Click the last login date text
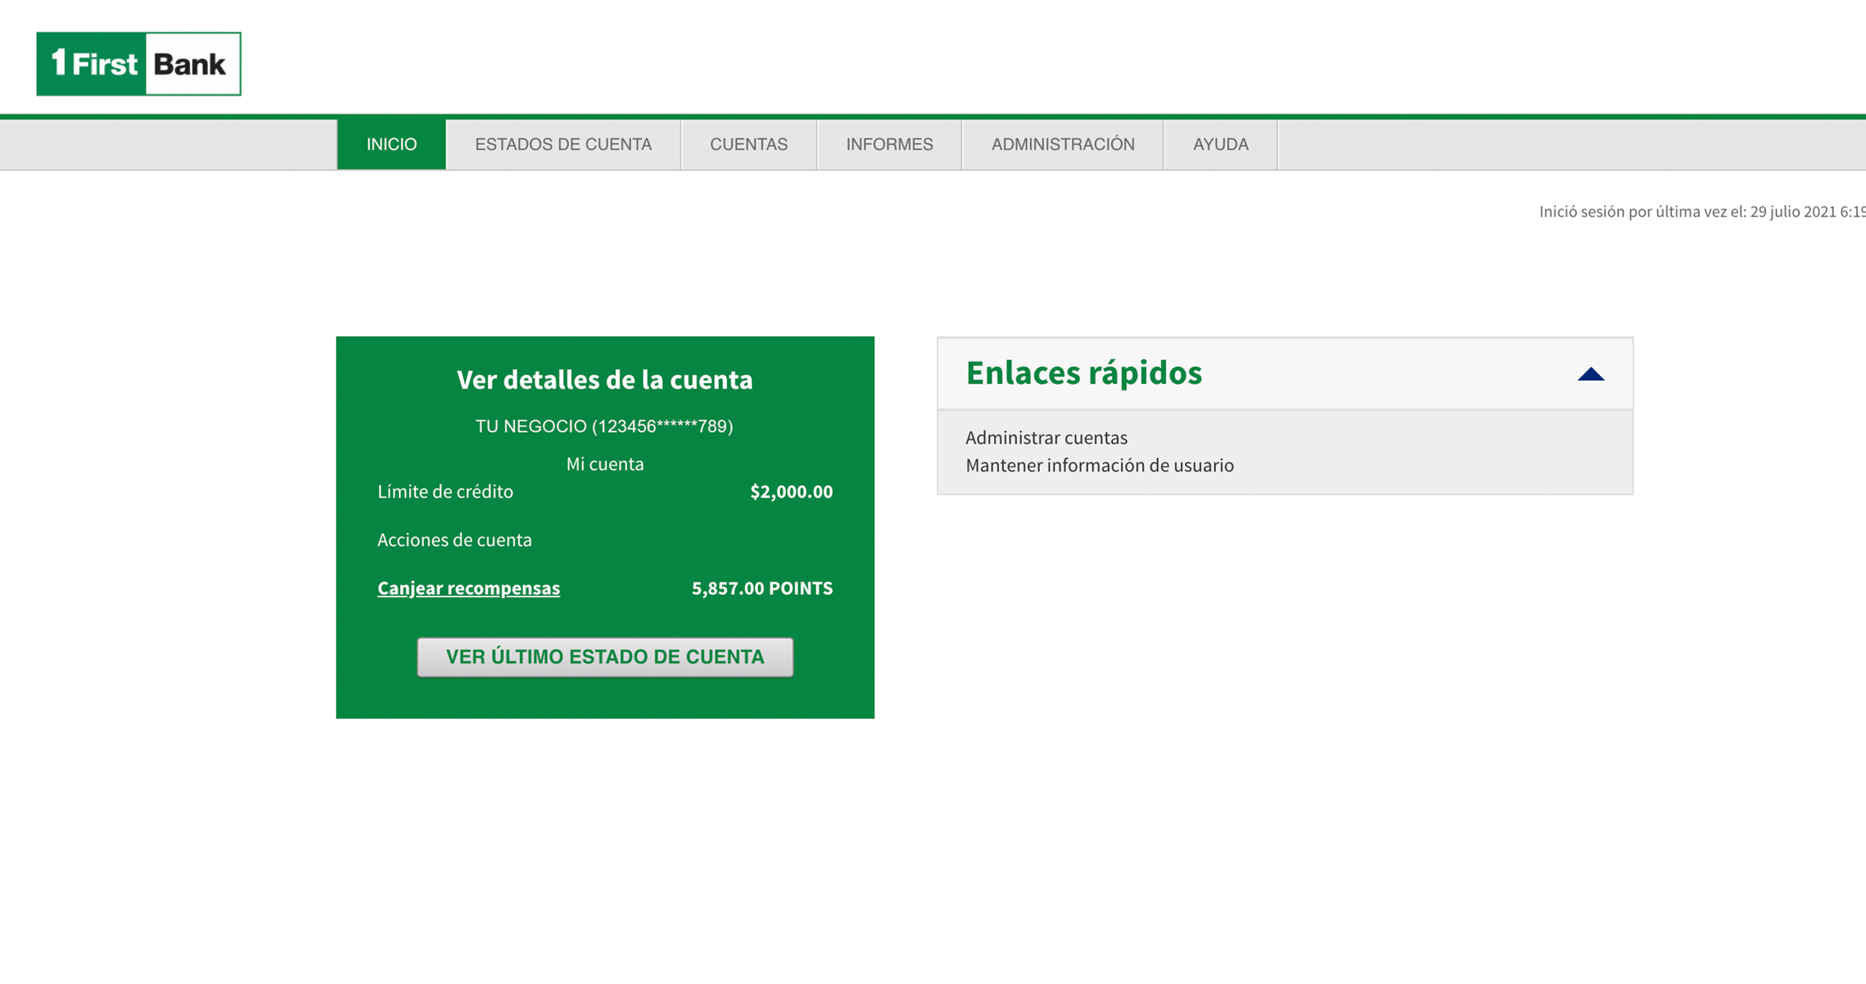This screenshot has width=1866, height=984. (1702, 211)
